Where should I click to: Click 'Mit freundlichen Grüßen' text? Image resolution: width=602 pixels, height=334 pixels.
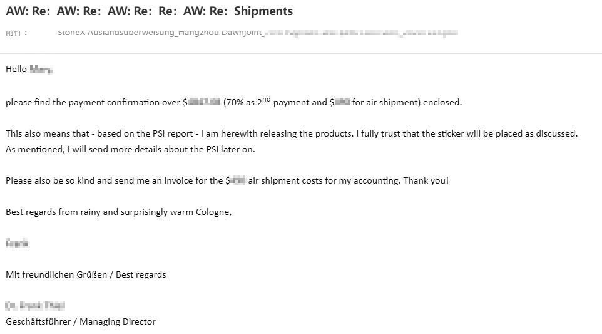tap(56, 275)
